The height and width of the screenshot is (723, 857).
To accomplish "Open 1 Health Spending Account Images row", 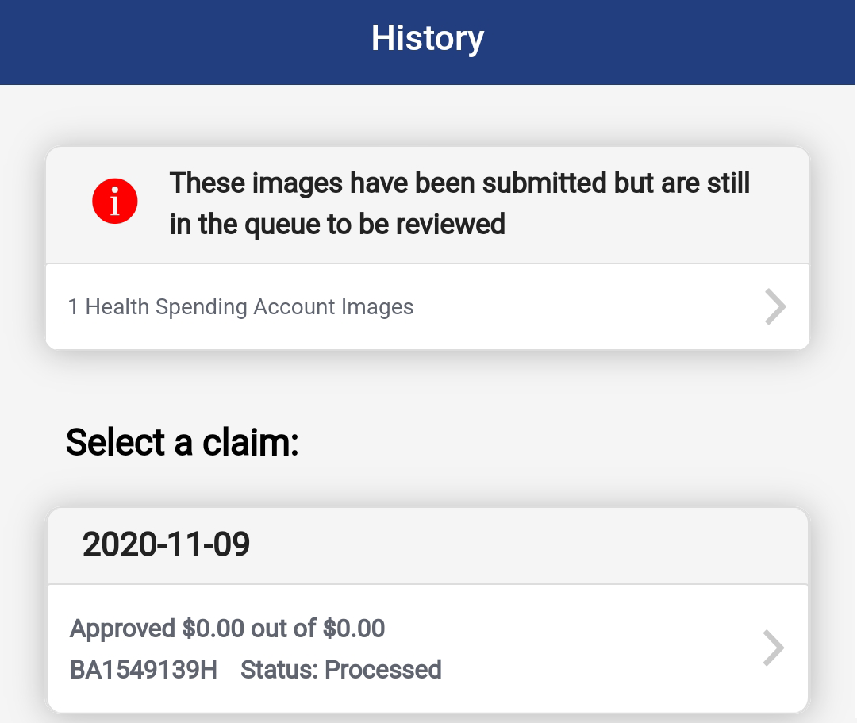I will tap(428, 306).
